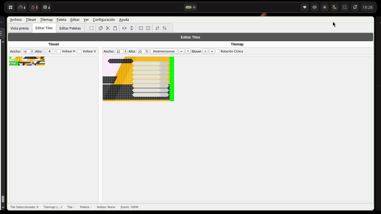Click the Tileset Alto value field

[x=49, y=51]
